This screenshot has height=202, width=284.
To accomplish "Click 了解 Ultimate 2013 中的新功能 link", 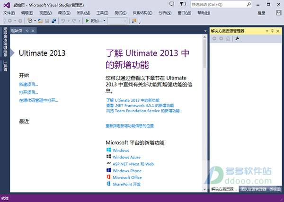I will pos(133,100).
